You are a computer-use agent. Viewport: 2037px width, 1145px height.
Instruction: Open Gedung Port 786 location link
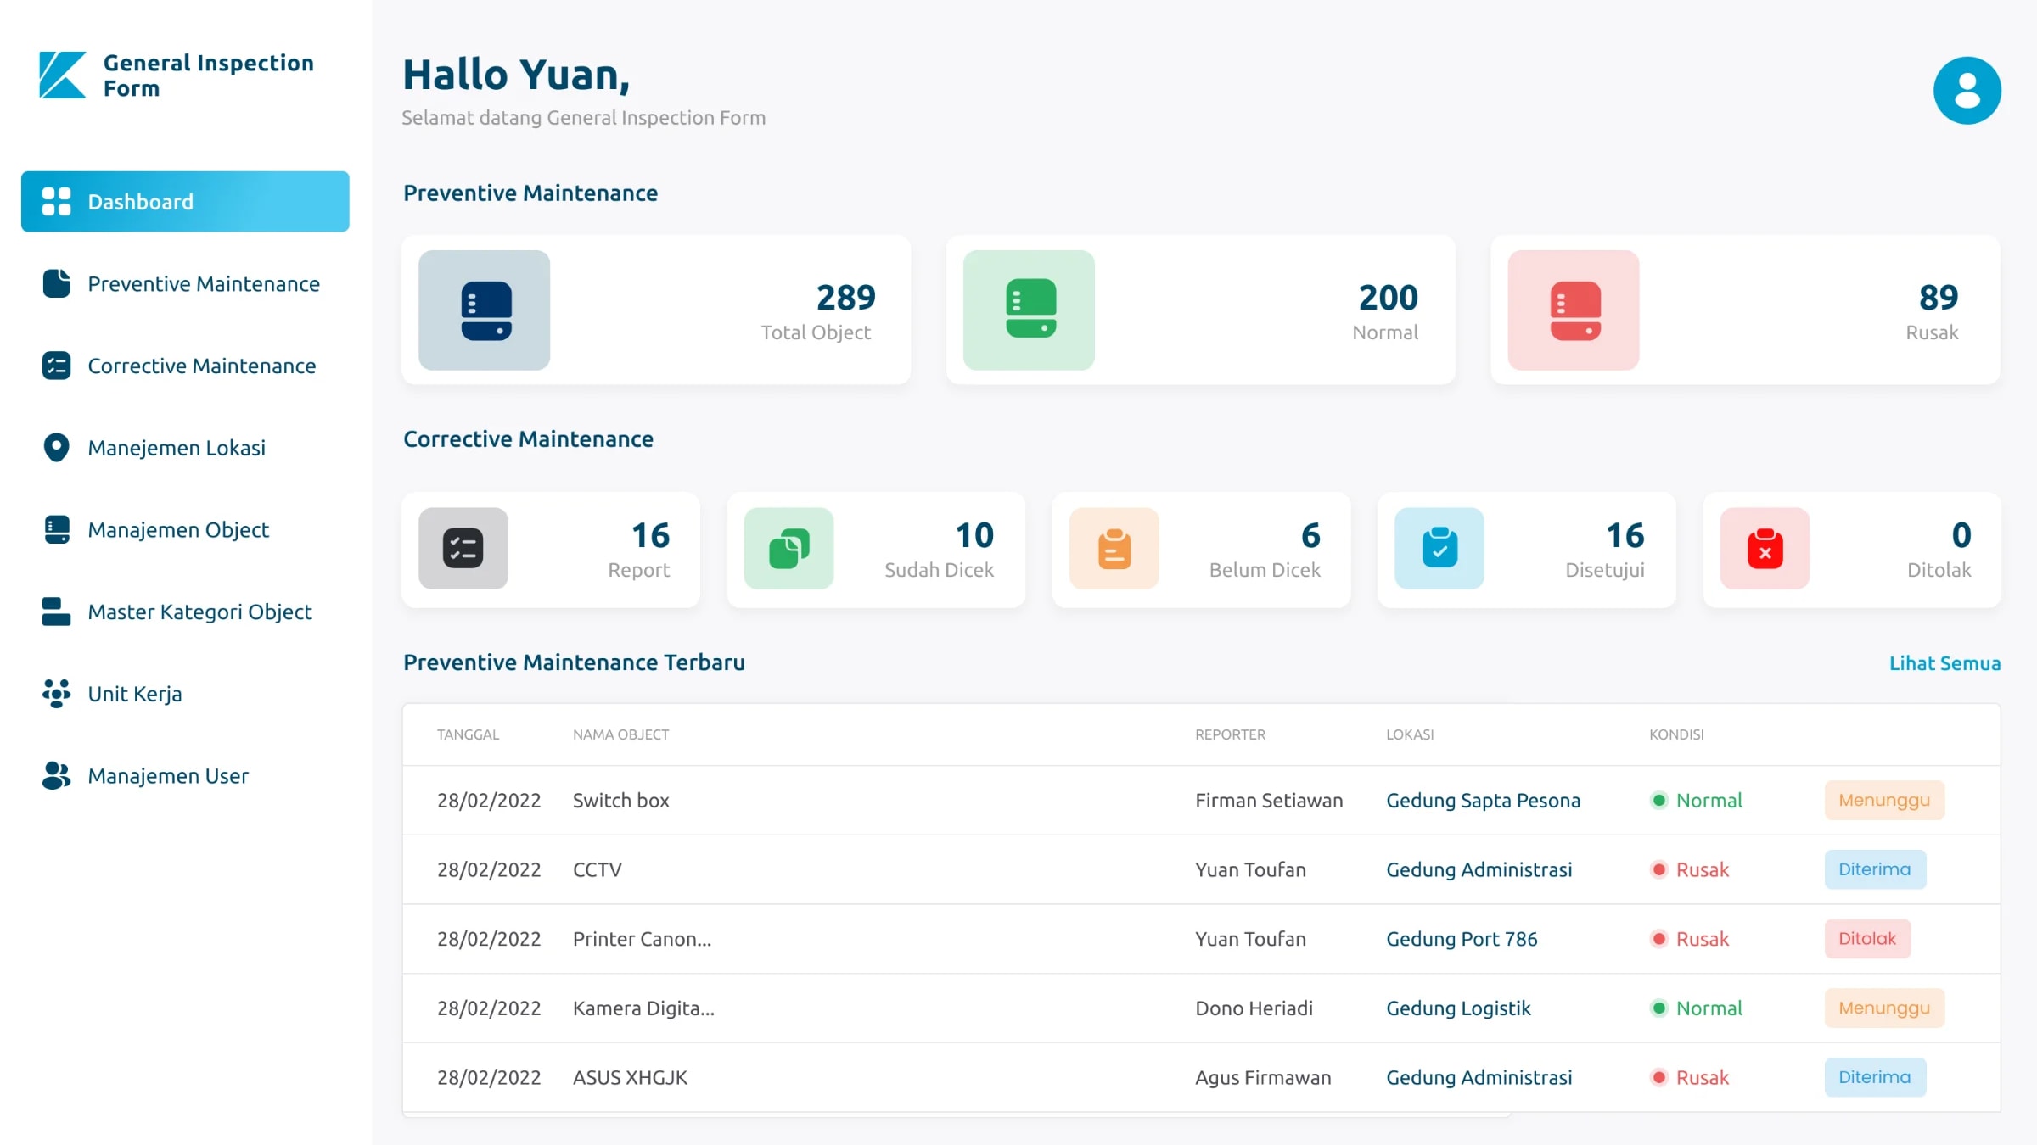pos(1462,939)
